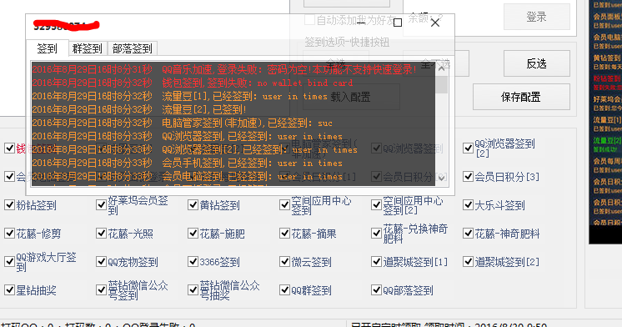Image resolution: width=622 pixels, height=327 pixels.
Task: Open the 群签到 tab
Action: 88,48
